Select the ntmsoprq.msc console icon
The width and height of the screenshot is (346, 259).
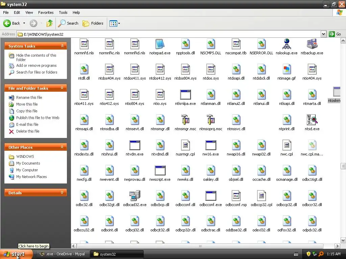211,120
